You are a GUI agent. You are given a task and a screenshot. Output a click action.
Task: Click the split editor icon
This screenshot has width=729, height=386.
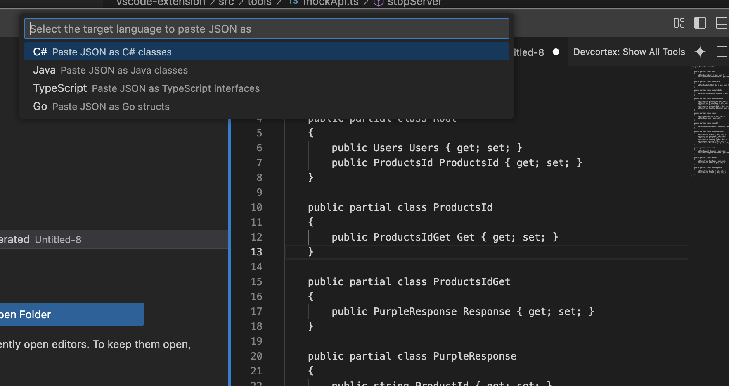click(722, 52)
